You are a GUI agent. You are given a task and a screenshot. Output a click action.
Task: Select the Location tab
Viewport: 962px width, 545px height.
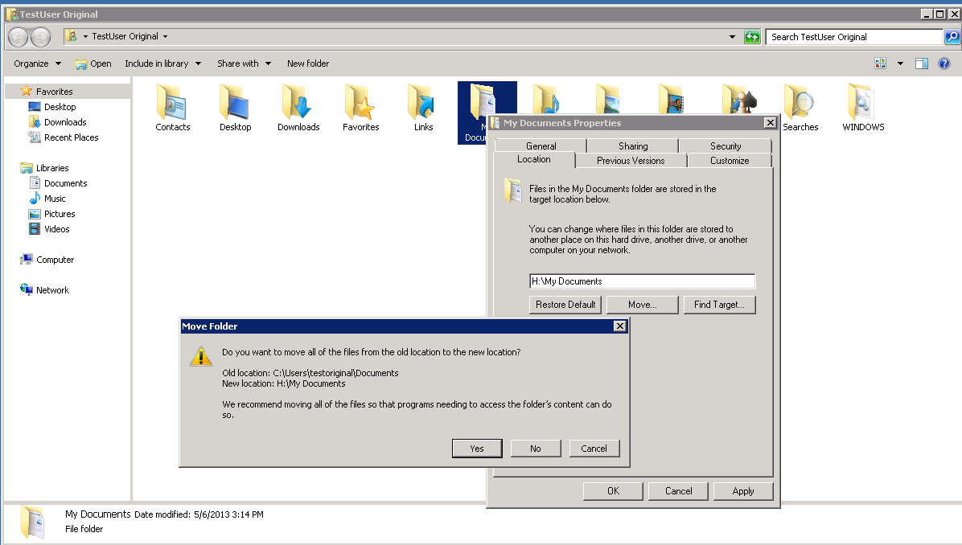pos(534,159)
